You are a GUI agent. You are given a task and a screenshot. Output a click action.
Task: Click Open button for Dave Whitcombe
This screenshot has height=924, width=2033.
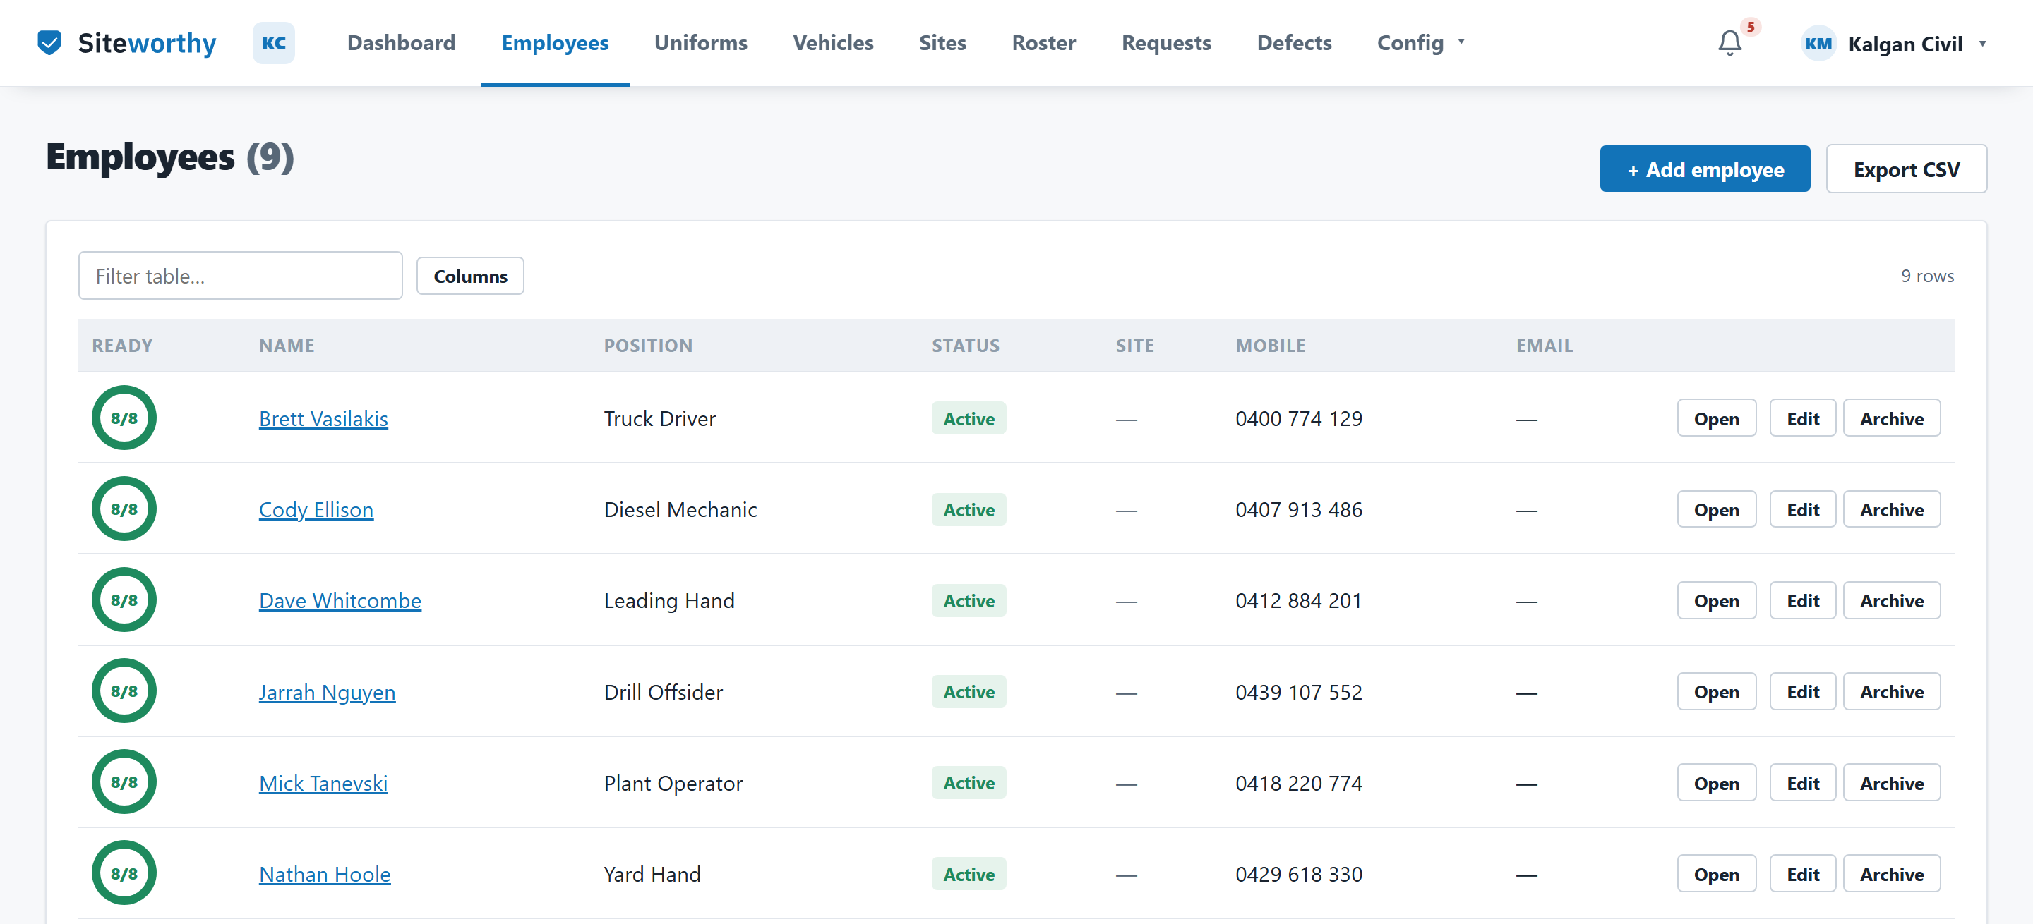pos(1717,601)
